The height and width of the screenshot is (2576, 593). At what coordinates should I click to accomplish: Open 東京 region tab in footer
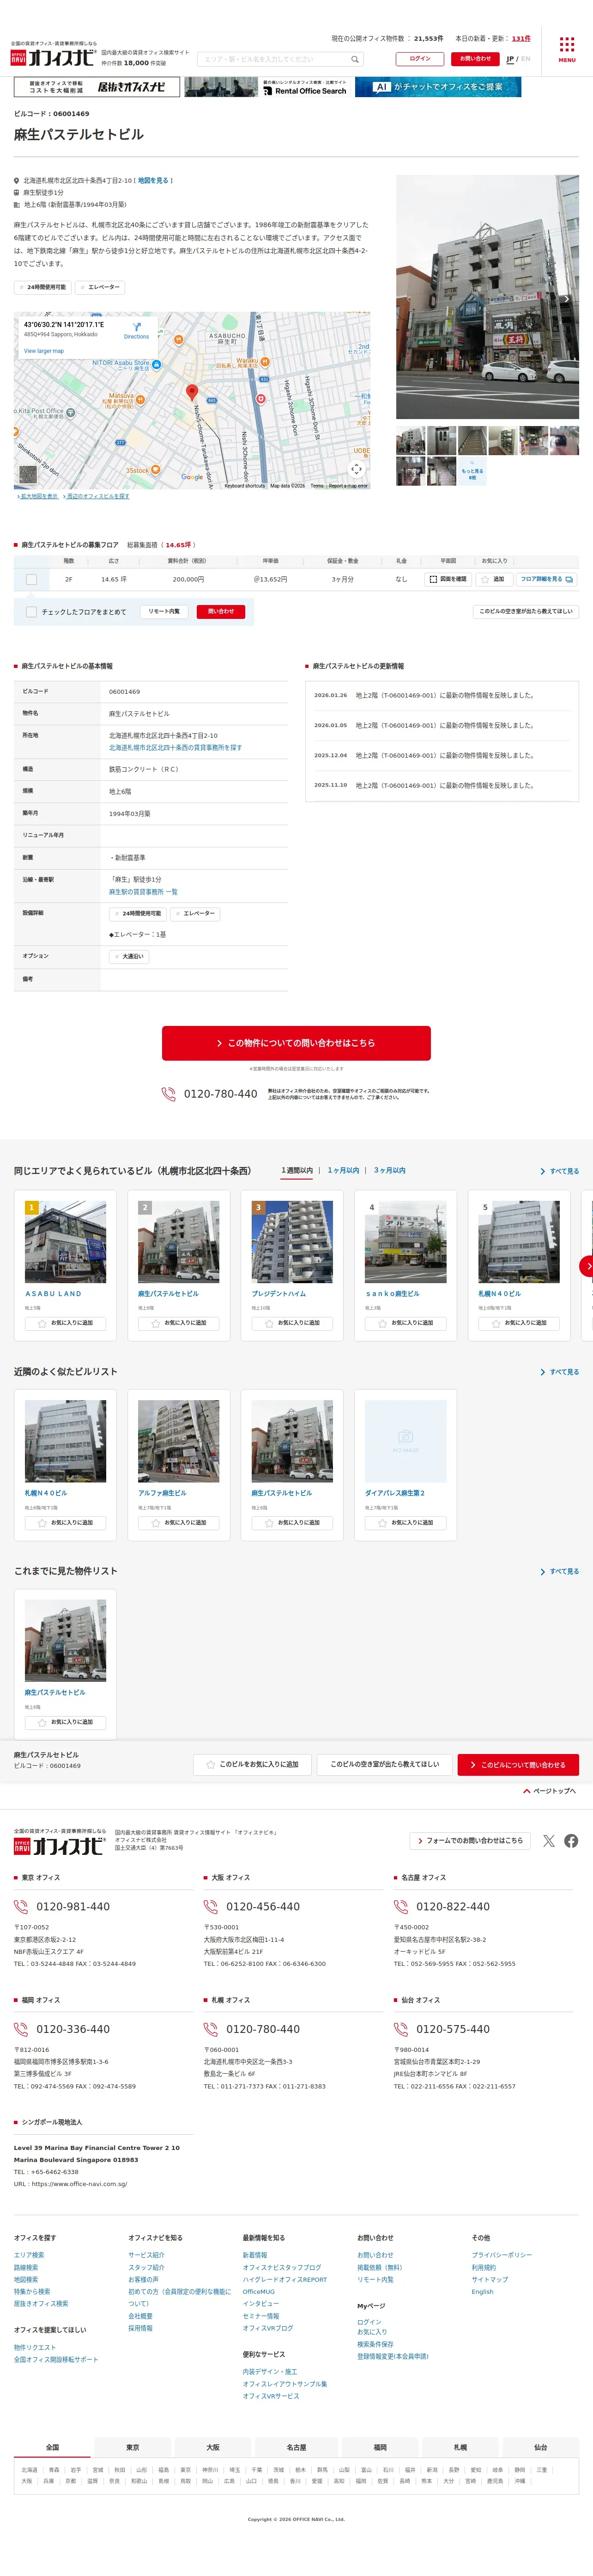coord(133,2446)
